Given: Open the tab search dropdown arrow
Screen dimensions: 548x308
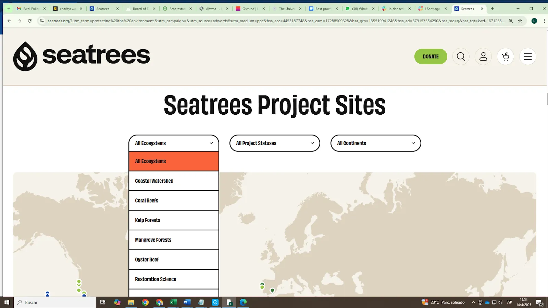Looking at the screenshot, I should pyautogui.click(x=9, y=9).
